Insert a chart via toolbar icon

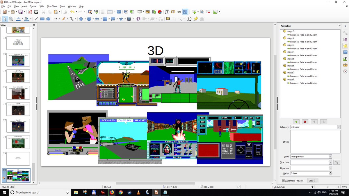point(160,12)
